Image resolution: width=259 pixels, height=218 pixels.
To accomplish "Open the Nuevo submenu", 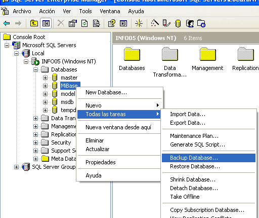I will pos(119,105).
